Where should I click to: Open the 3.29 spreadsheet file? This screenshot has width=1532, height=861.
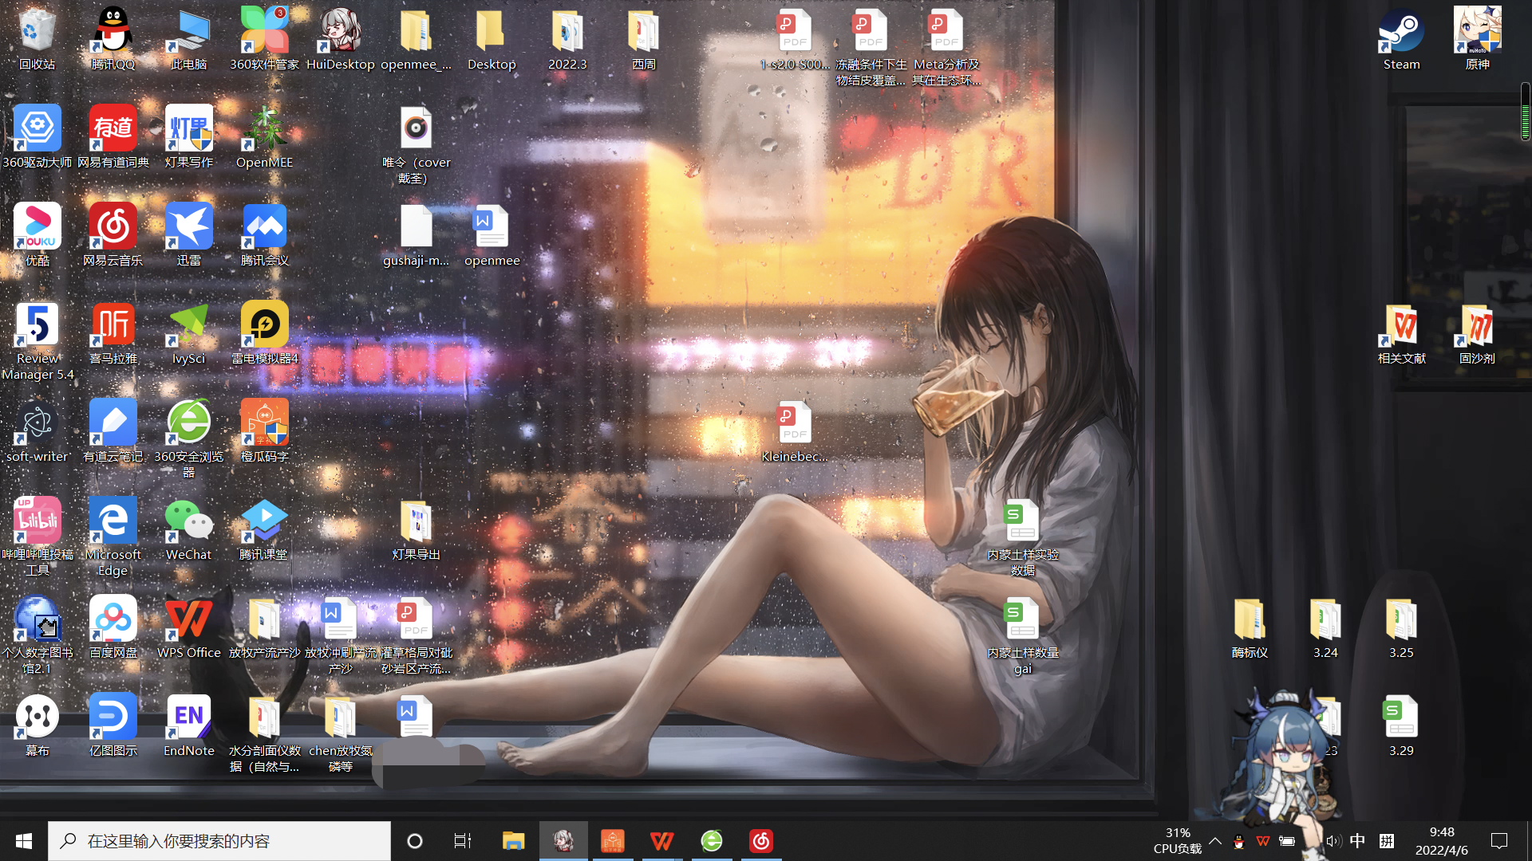(x=1401, y=725)
